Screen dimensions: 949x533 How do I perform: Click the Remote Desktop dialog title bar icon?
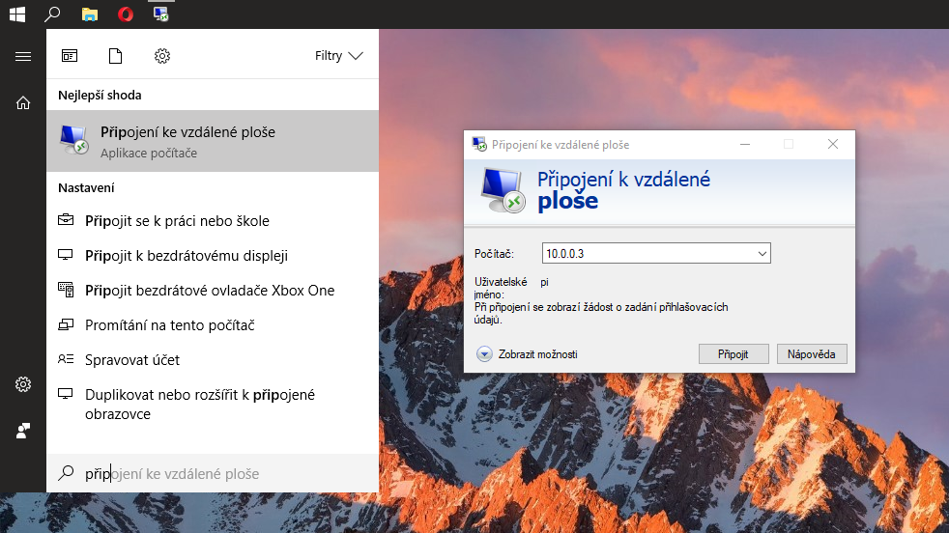pos(479,144)
